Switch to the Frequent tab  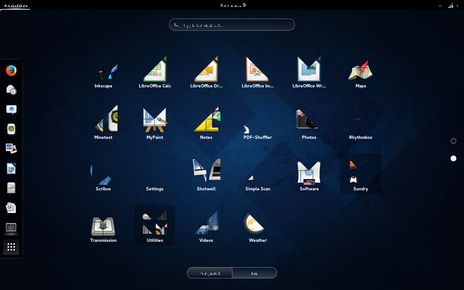pos(210,273)
